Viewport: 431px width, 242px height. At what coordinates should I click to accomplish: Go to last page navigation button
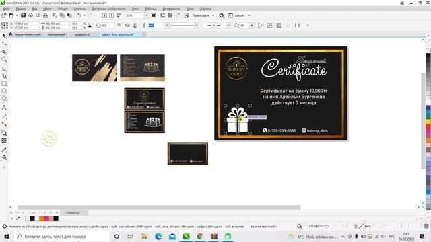point(51,212)
